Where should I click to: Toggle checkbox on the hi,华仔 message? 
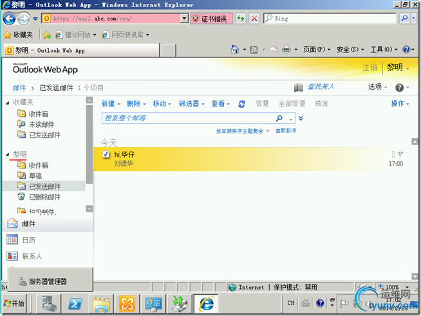pyautogui.click(x=106, y=154)
